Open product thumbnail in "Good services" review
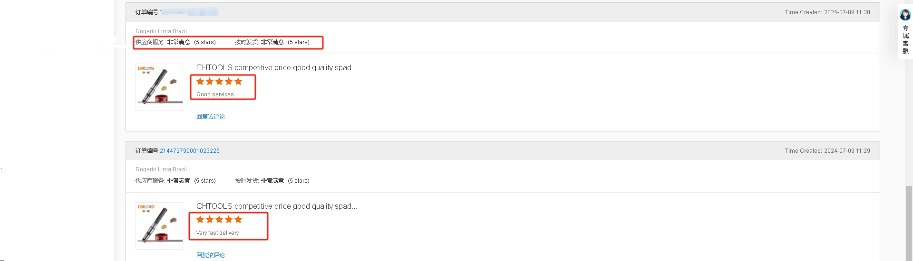The image size is (913, 261). pos(159,87)
